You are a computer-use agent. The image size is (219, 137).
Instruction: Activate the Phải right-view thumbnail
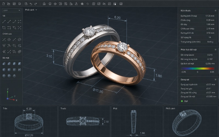coord(137,121)
